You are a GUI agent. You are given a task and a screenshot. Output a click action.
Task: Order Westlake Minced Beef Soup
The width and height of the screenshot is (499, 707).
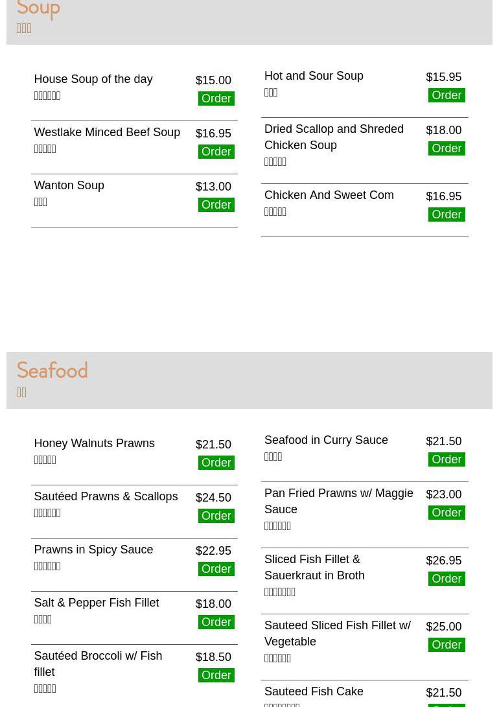tap(216, 152)
